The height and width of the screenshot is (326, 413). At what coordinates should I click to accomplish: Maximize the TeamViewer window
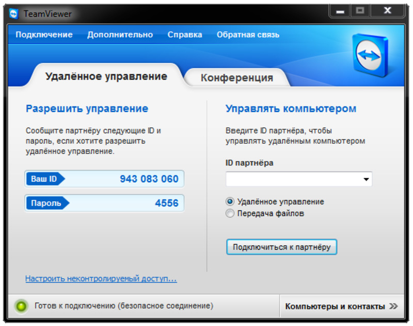tap(360, 11)
